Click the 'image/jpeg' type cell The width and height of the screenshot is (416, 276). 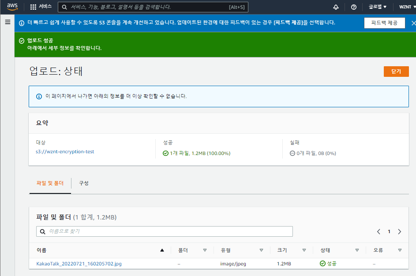(233, 264)
